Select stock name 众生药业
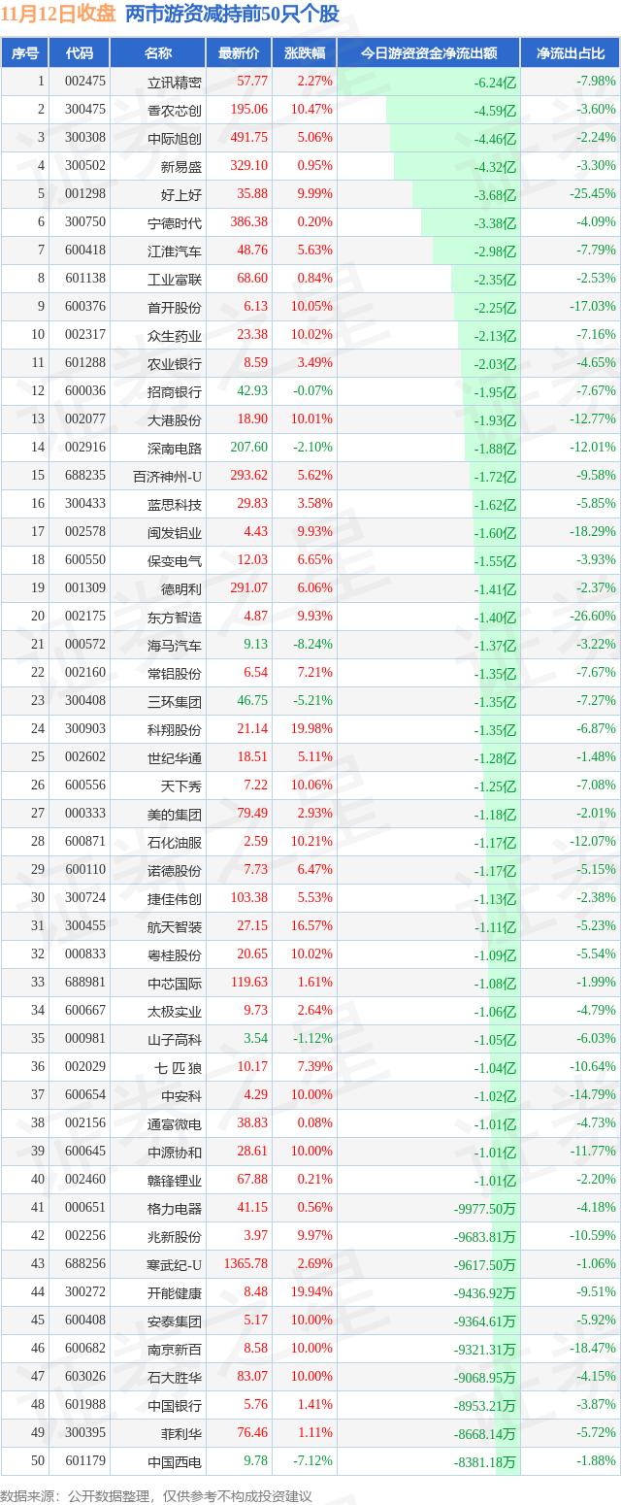Image resolution: width=621 pixels, height=1505 pixels. (175, 335)
